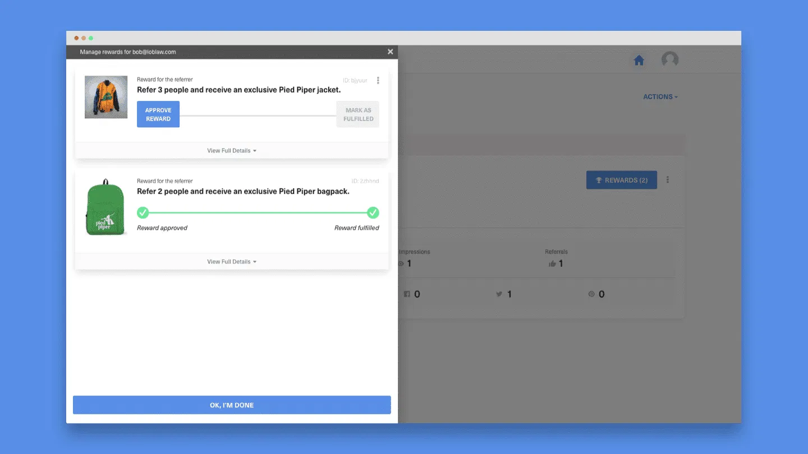The image size is (808, 454).
Task: Close the Manage rewards panel
Action: click(x=391, y=52)
